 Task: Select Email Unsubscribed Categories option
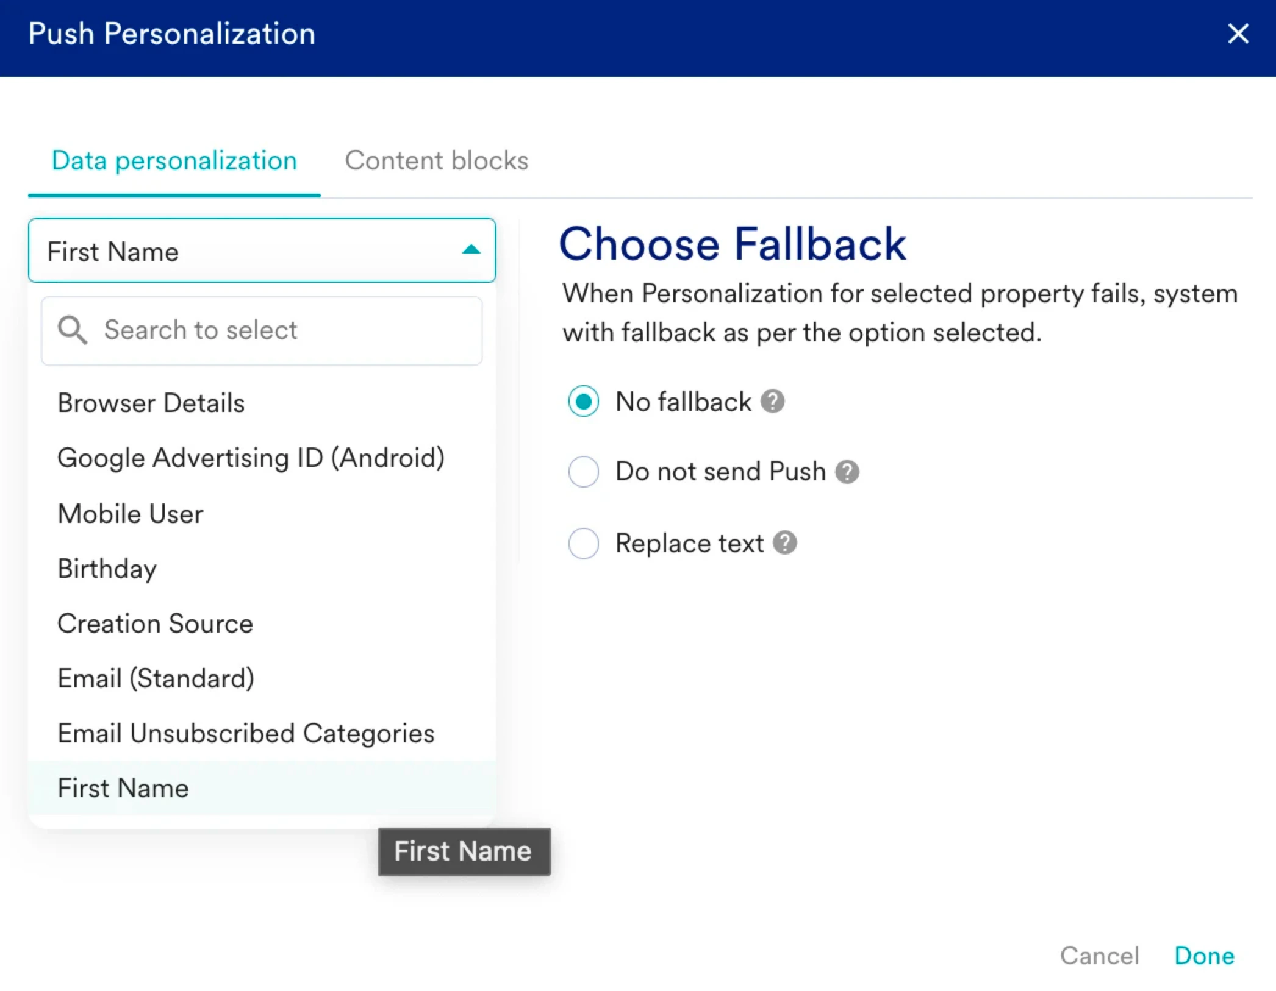(246, 733)
